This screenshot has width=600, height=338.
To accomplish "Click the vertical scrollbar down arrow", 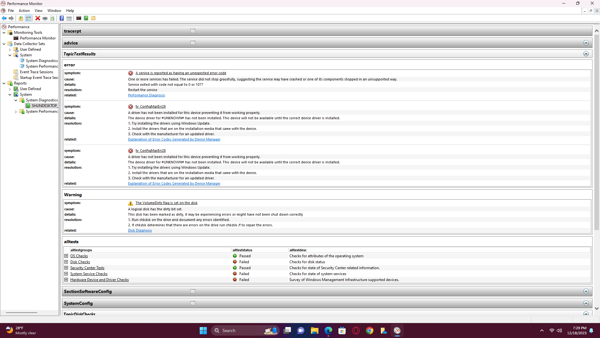I will point(597,308).
